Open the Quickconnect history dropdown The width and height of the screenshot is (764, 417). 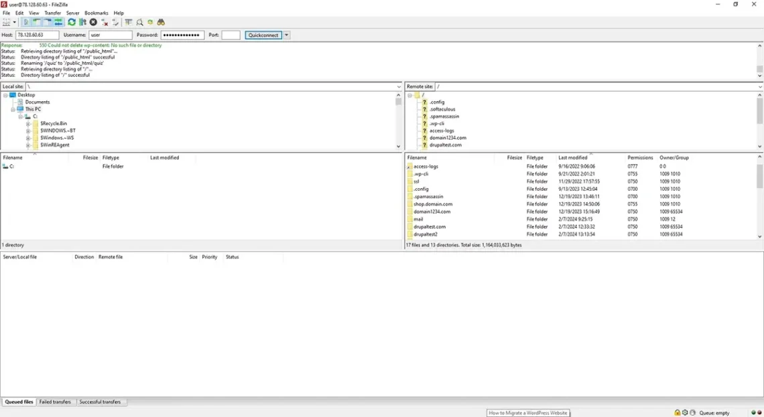285,35
